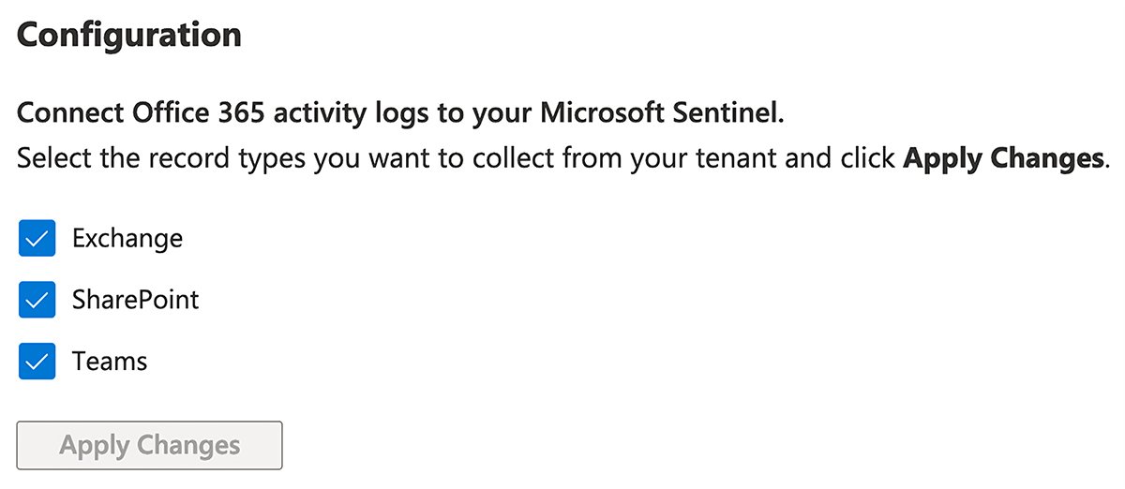Viewport: 1125px width, 489px height.
Task: Uncheck the SharePoint checkbox
Action: [x=37, y=301]
